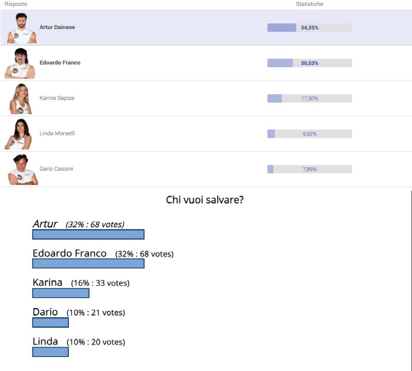The width and height of the screenshot is (412, 371).
Task: Click the Statistiche column header
Action: [x=309, y=4]
